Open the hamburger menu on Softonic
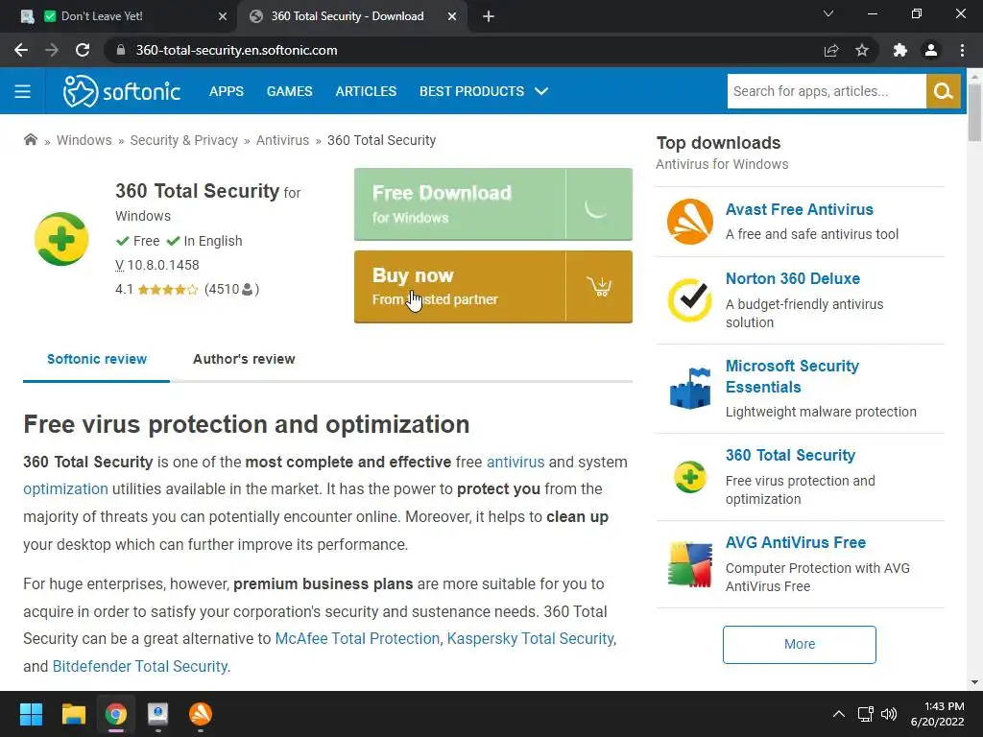The width and height of the screenshot is (983, 737). [x=23, y=91]
